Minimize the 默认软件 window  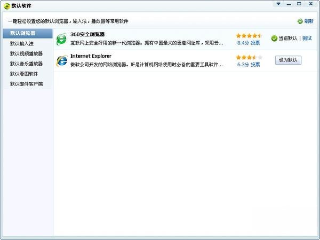point(289,4)
